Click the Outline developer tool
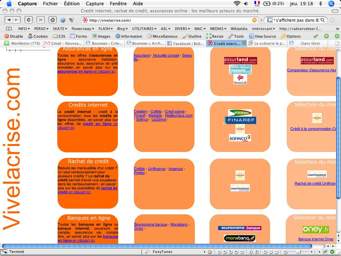The width and height of the screenshot is (341, 256). (x=192, y=36)
